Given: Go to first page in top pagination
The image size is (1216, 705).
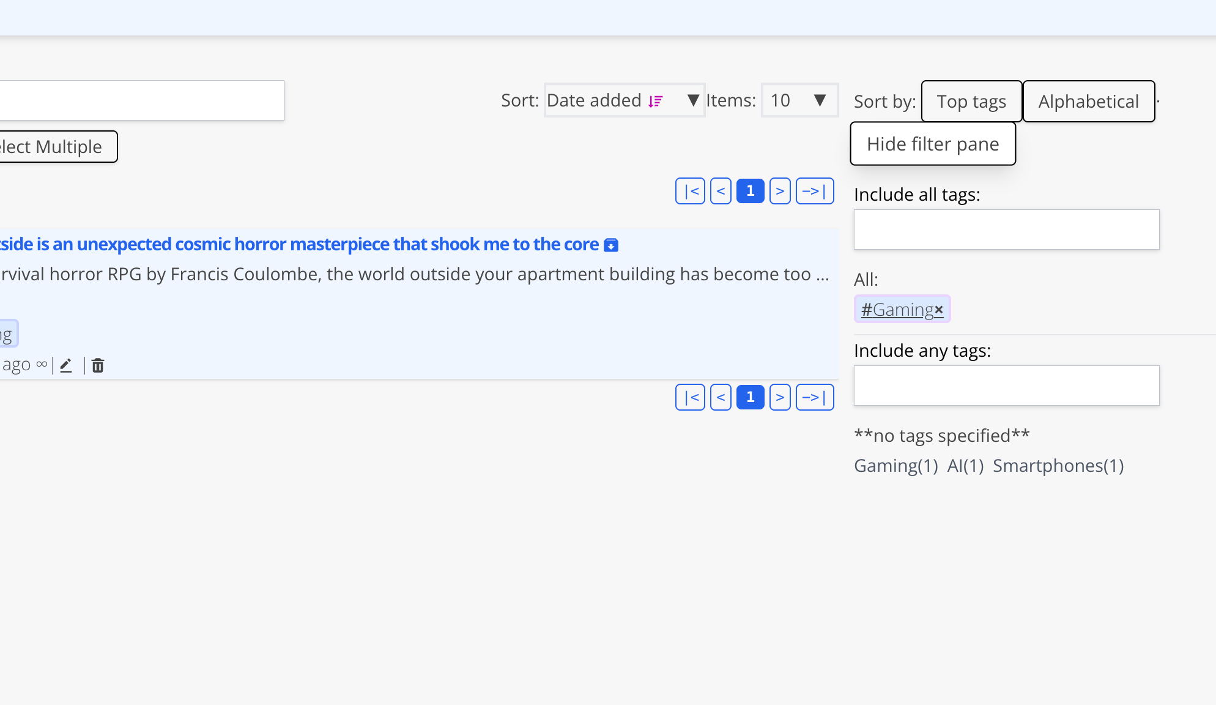Looking at the screenshot, I should click(691, 191).
